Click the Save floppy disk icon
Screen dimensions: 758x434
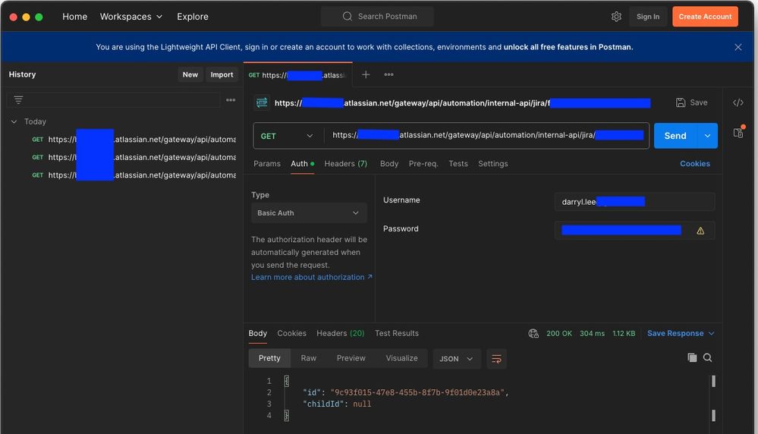(680, 102)
